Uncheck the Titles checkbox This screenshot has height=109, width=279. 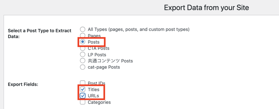pyautogui.click(x=83, y=89)
